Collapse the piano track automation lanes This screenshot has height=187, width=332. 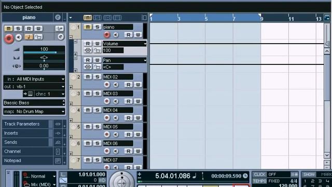71,37
